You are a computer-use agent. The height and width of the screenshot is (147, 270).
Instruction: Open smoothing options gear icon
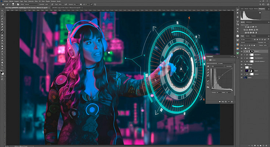point(81,4)
